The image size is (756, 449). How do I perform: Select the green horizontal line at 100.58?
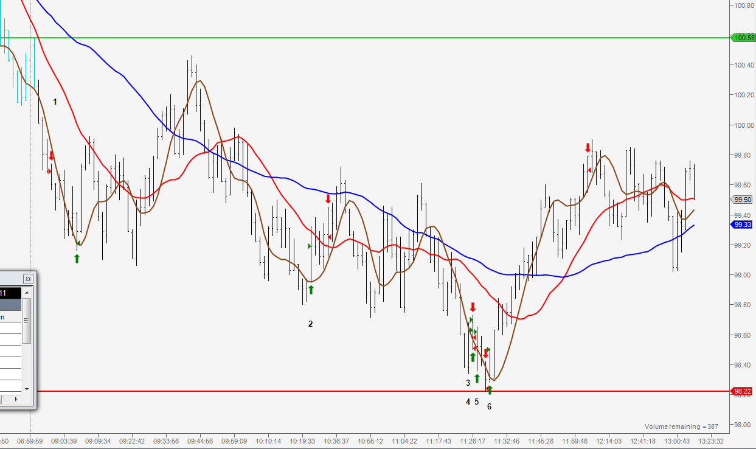[365, 38]
